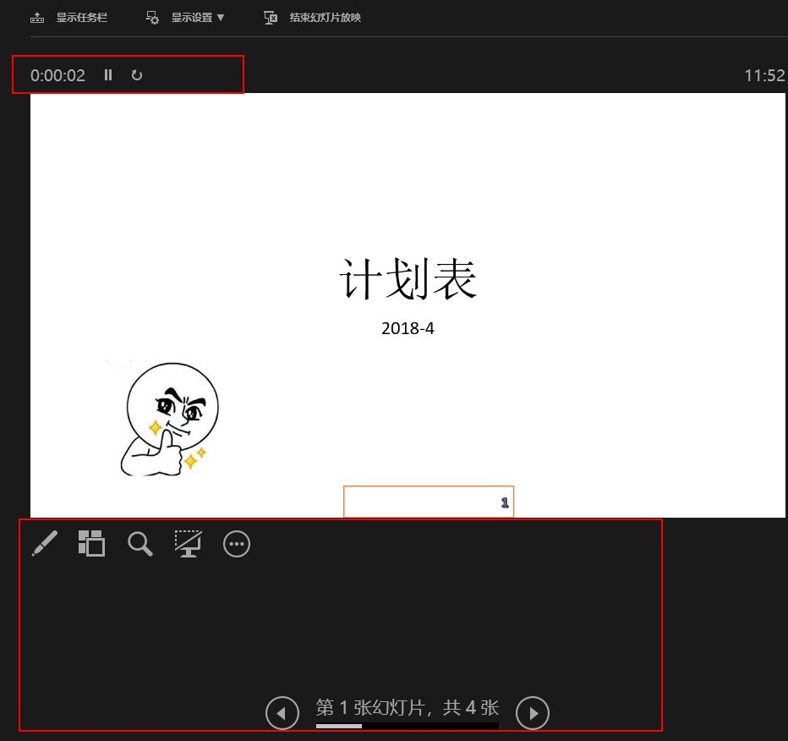Click the date text 2018-4

coord(408,328)
